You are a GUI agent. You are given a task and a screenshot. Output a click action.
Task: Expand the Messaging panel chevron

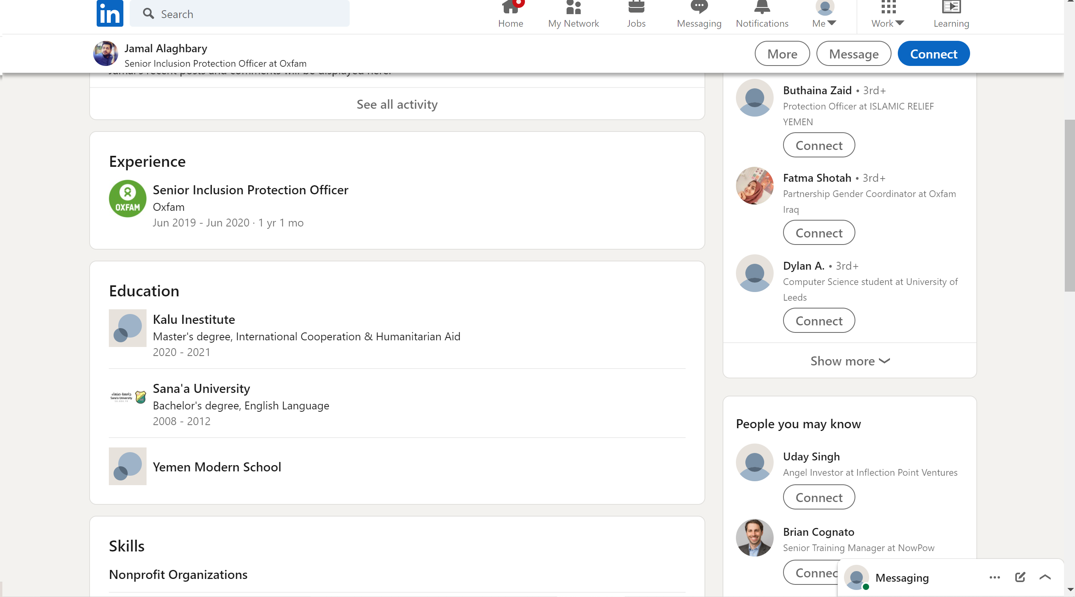click(x=1045, y=577)
